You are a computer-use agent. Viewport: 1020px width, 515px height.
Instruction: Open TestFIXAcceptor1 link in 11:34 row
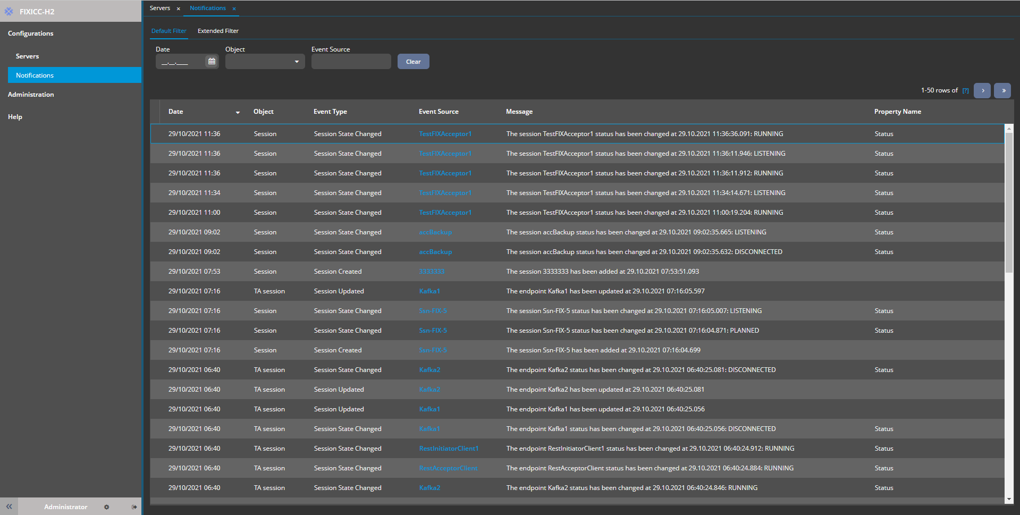pyautogui.click(x=445, y=193)
